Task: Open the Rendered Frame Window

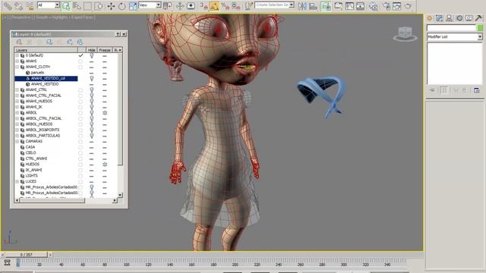Action: (x=397, y=5)
